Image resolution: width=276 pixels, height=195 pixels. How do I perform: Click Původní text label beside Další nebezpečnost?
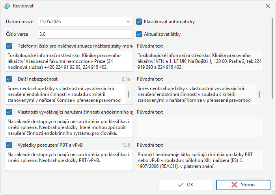point(150,79)
